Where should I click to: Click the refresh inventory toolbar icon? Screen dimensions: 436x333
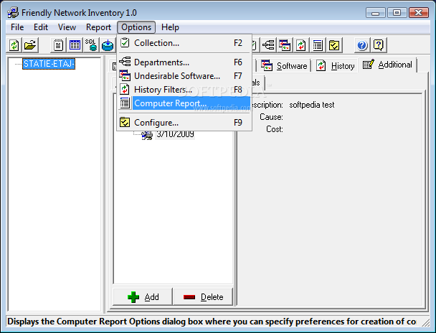[x=14, y=45]
